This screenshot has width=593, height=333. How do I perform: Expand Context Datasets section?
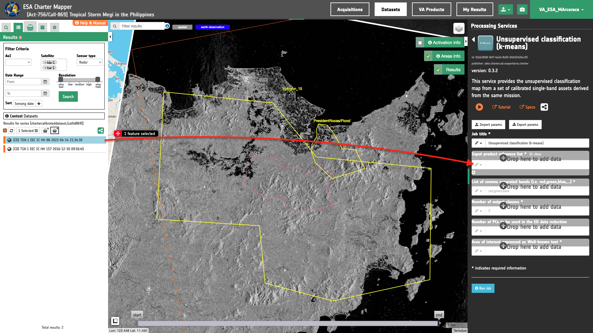[54, 116]
